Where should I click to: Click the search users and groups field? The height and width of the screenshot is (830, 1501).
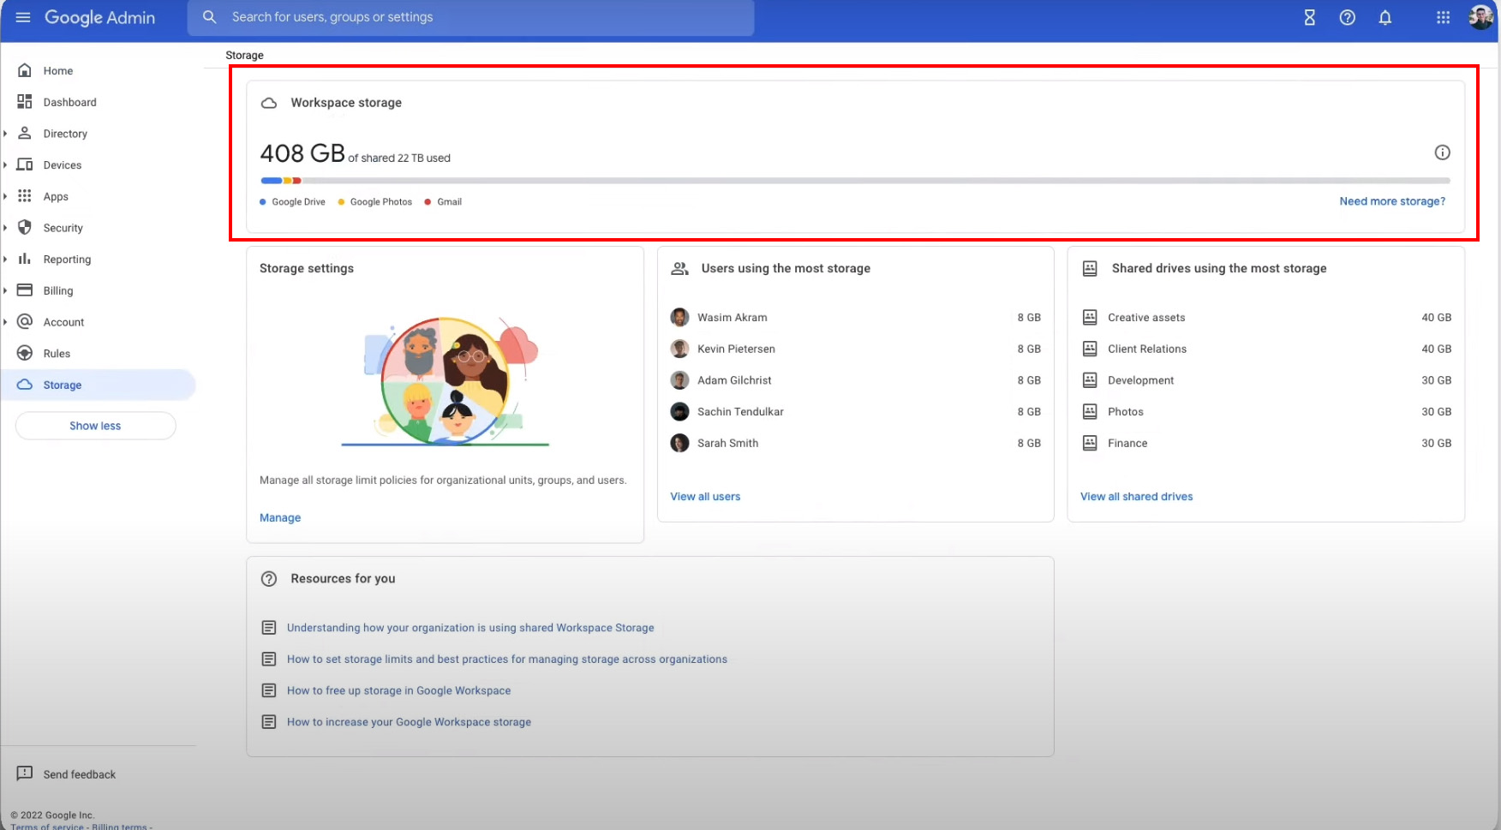(x=471, y=17)
